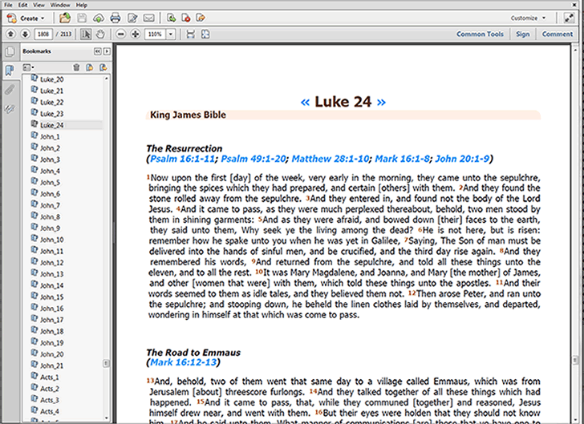Select the John_21 bookmark
584x424 pixels.
tap(52, 365)
